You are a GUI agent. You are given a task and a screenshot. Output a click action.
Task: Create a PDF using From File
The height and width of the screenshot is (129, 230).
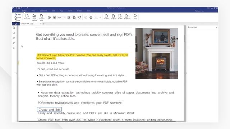click(27, 17)
